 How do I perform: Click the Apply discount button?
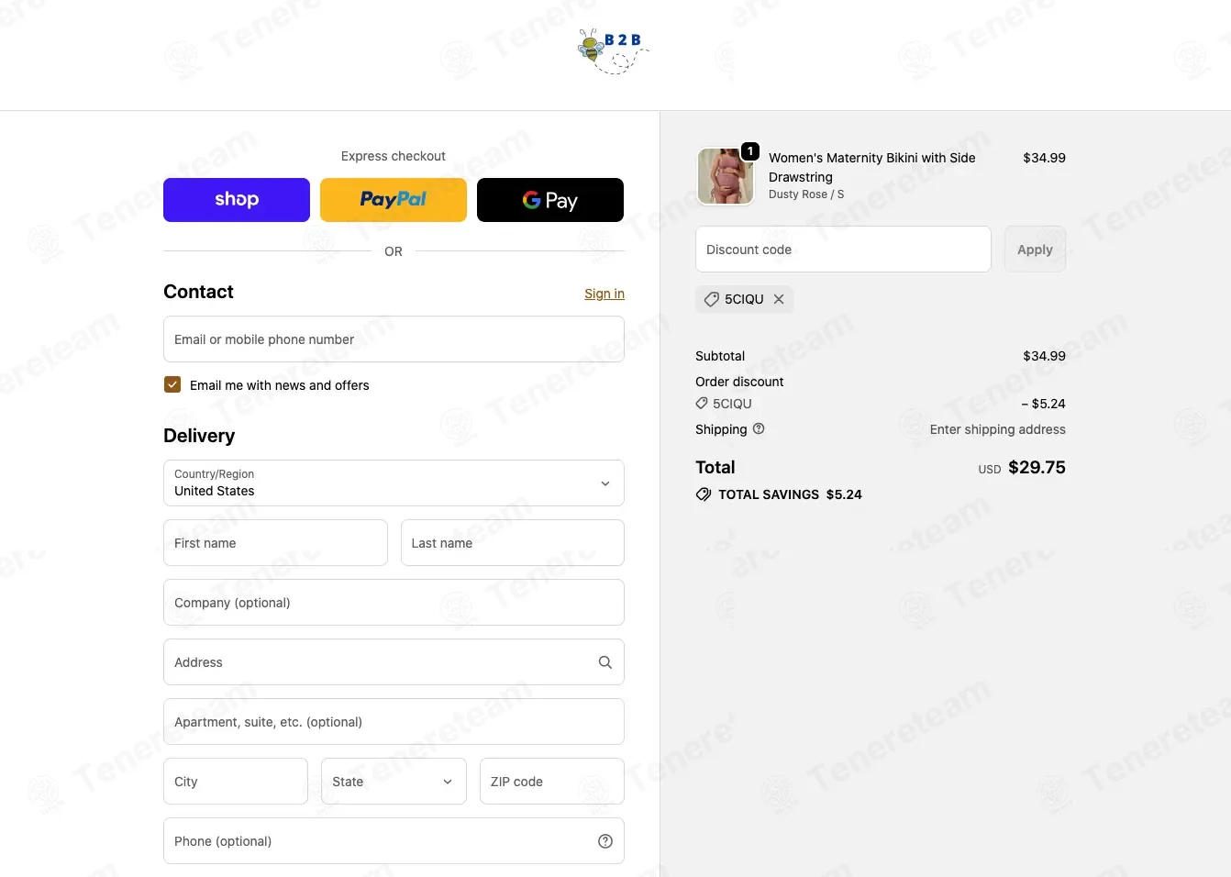pyautogui.click(x=1035, y=250)
